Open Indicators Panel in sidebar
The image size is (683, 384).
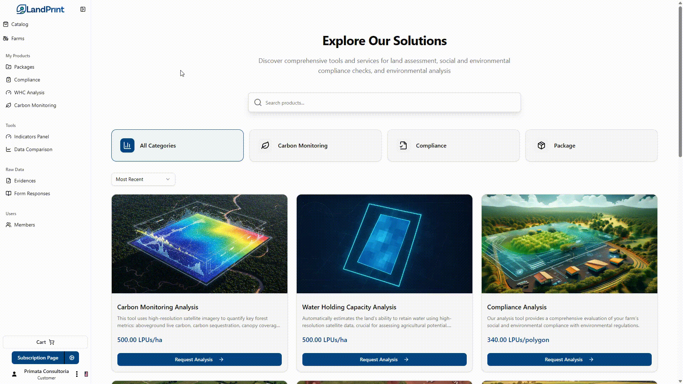click(x=31, y=137)
